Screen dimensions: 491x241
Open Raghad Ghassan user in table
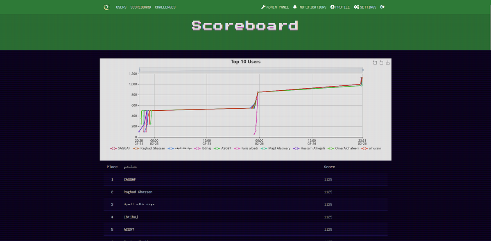tap(138, 192)
